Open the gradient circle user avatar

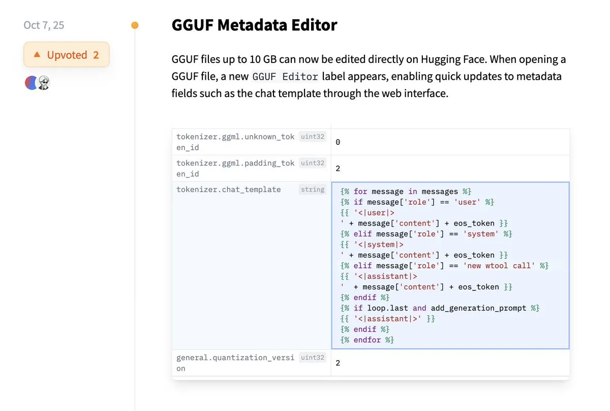[31, 82]
